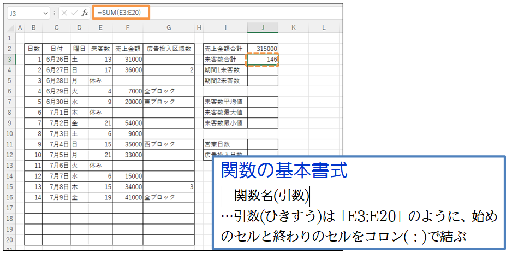Select the 来客数 header cell

(100, 49)
